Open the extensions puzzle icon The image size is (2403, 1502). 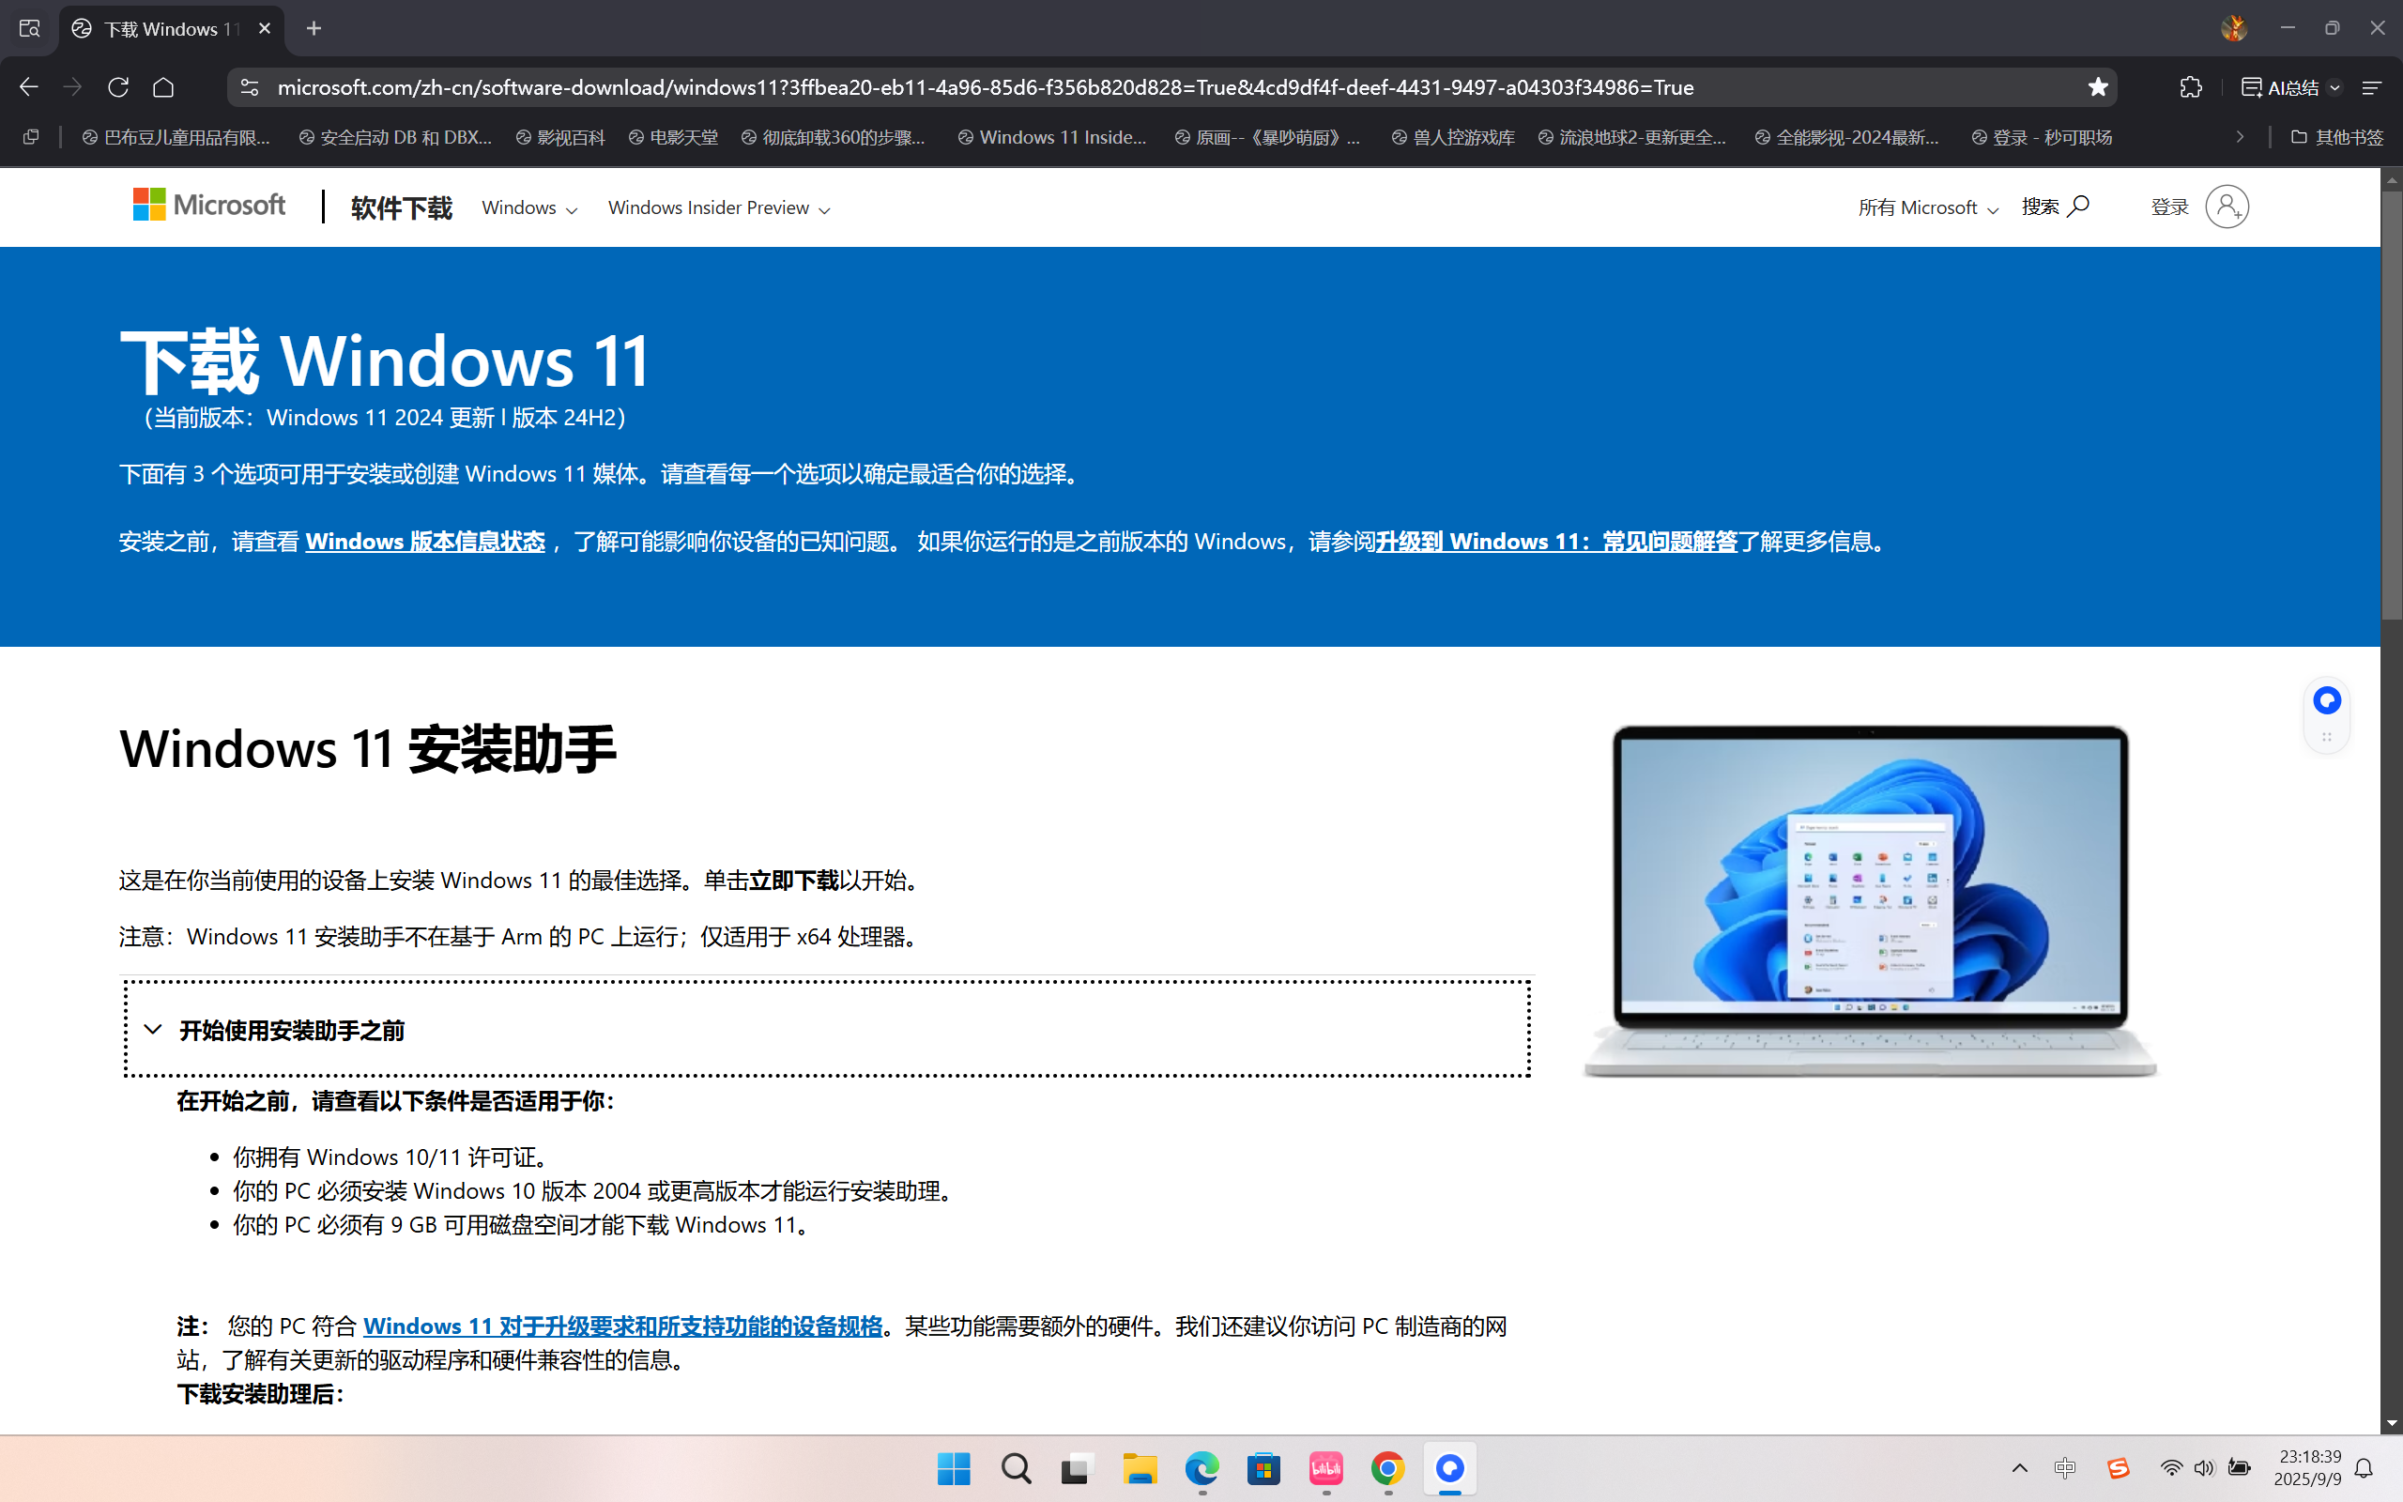pyautogui.click(x=2191, y=87)
